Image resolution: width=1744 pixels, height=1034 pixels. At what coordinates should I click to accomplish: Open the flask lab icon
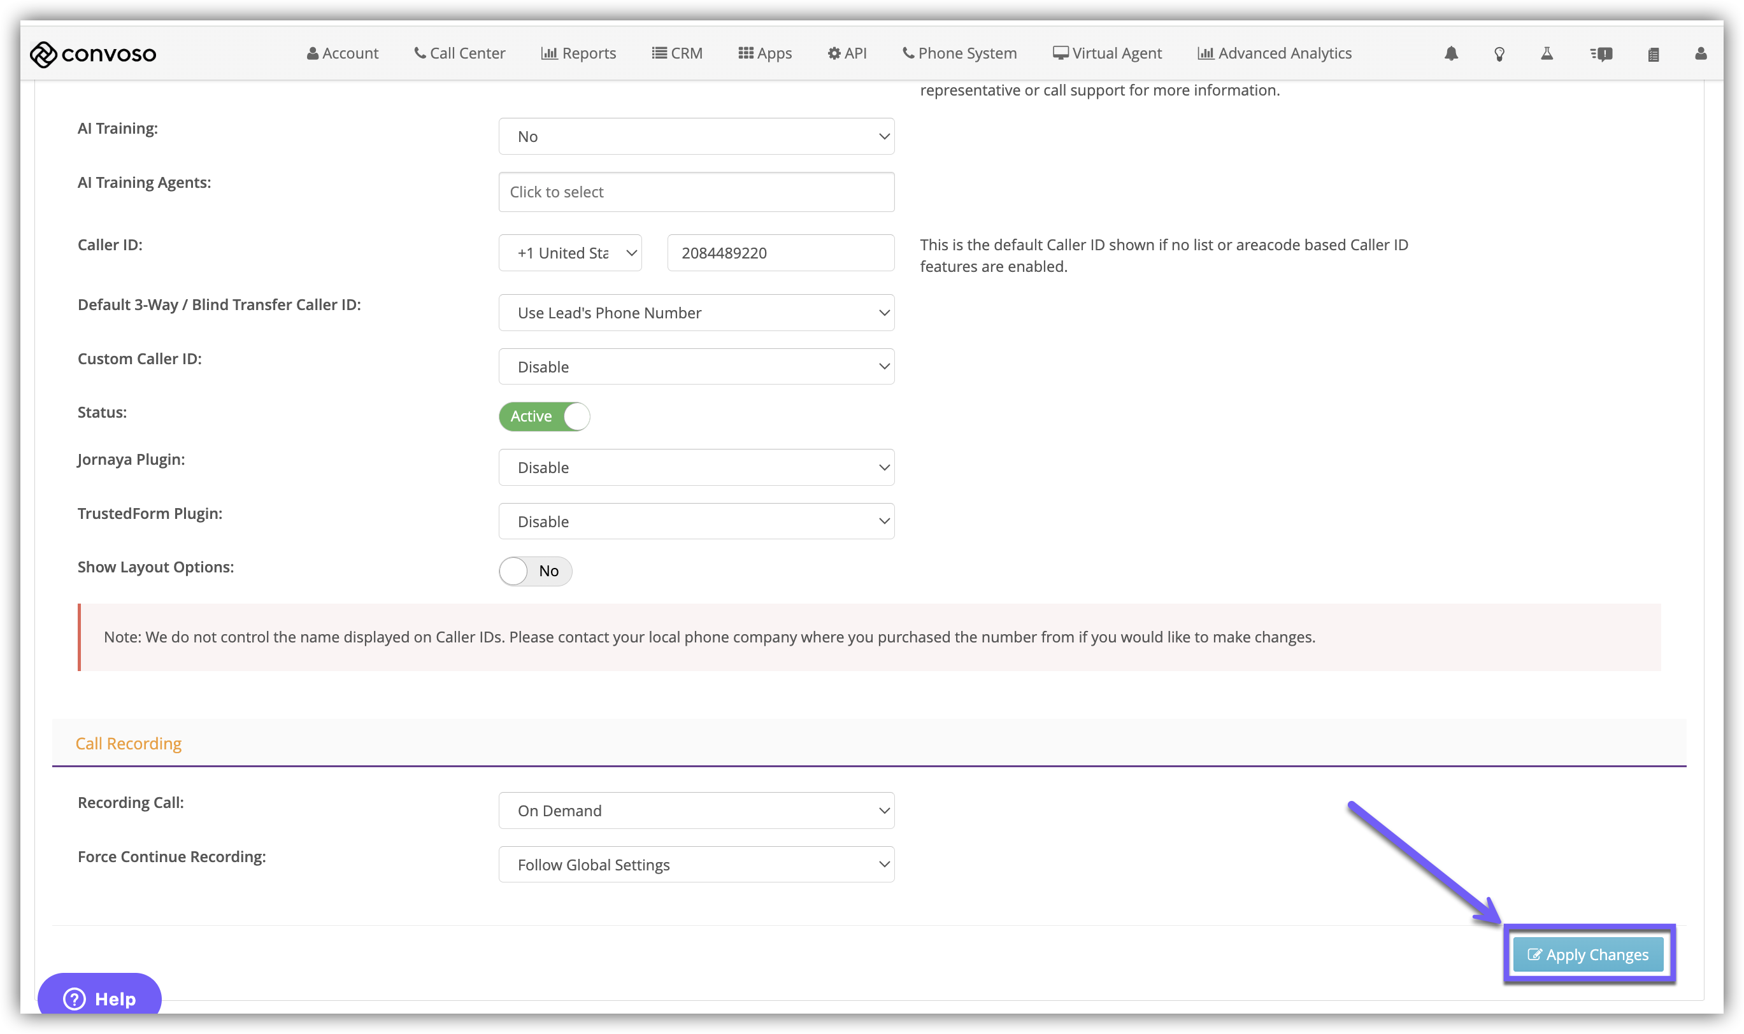pyautogui.click(x=1546, y=53)
